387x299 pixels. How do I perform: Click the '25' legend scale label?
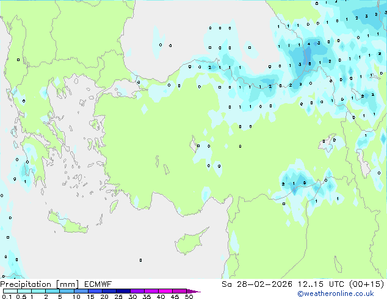118,297
